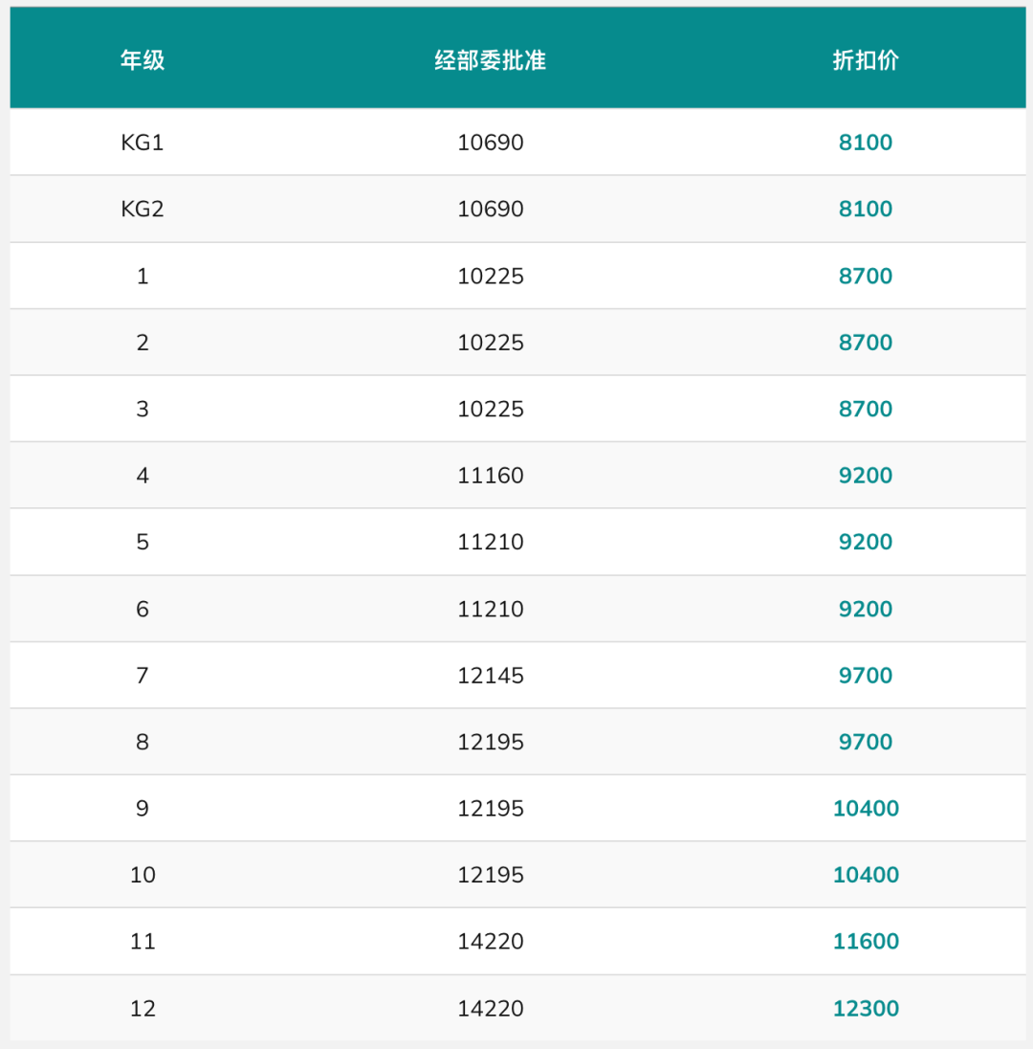Click the 年级 column header
This screenshot has height=1049, width=1033.
(x=143, y=60)
